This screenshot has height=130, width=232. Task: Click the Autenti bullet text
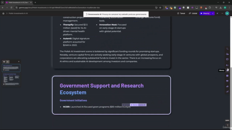tap(76, 42)
